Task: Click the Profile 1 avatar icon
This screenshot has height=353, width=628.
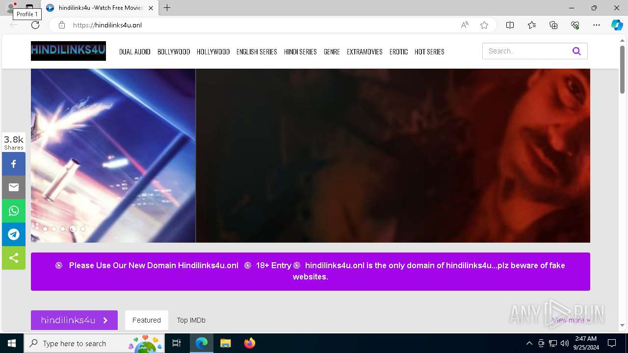Action: (x=11, y=8)
